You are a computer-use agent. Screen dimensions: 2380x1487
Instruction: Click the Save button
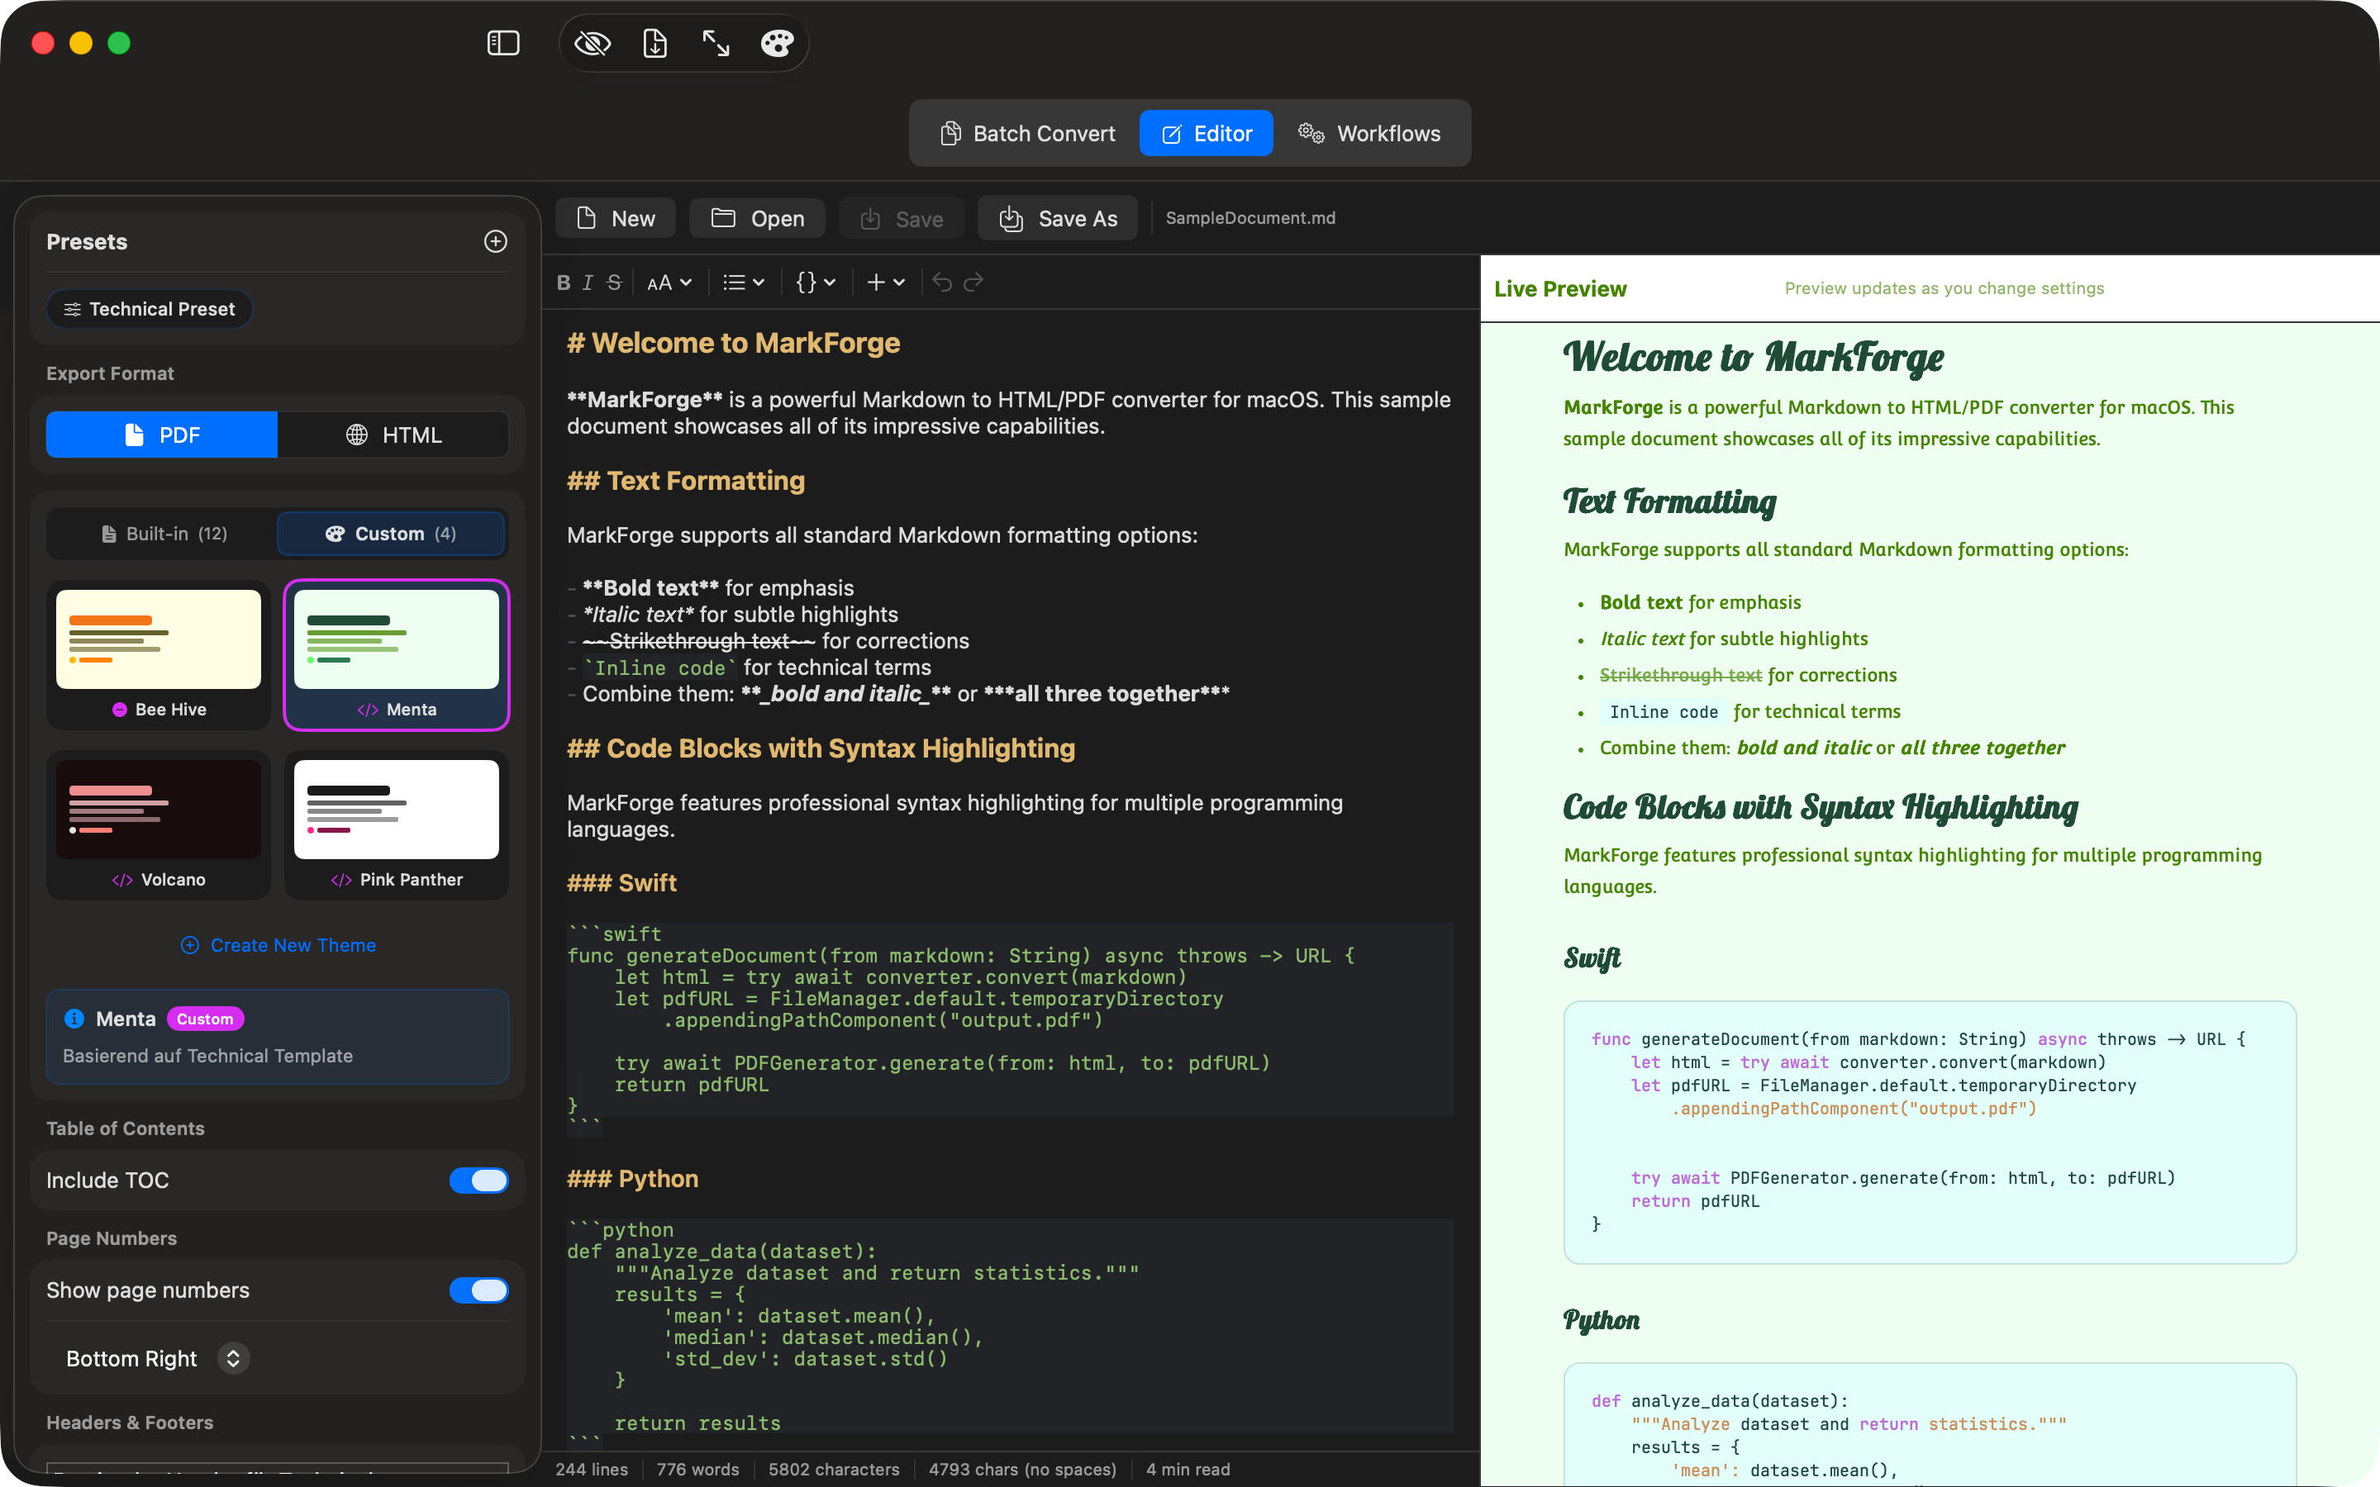901,218
